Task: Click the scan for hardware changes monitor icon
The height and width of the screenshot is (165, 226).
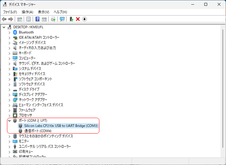Action: click(x=62, y=19)
